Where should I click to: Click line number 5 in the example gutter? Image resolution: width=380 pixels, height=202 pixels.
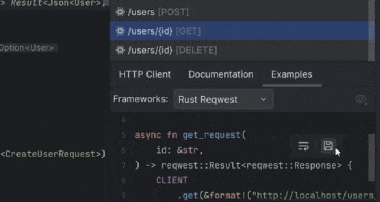click(123, 135)
